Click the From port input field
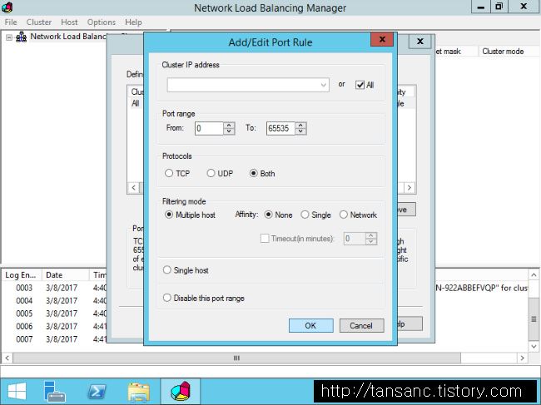This screenshot has width=541, height=405. click(210, 128)
